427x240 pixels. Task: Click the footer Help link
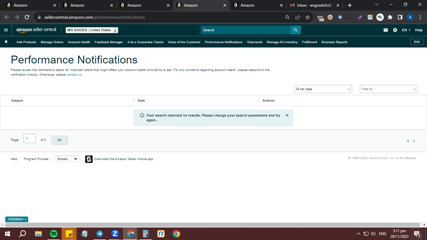point(14,159)
